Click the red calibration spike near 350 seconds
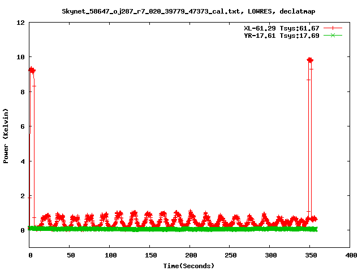This screenshot has height=271, width=362. tap(310, 138)
